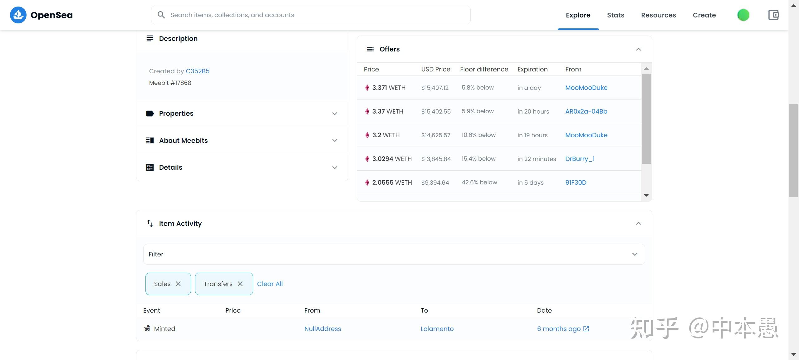Click the Properties tag icon

coord(150,114)
